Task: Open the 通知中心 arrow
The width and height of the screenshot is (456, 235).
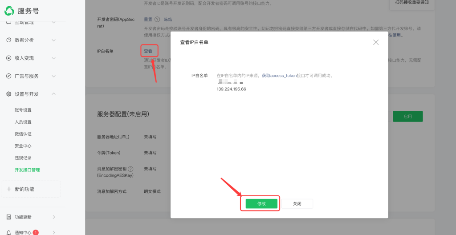Action: pos(54,232)
